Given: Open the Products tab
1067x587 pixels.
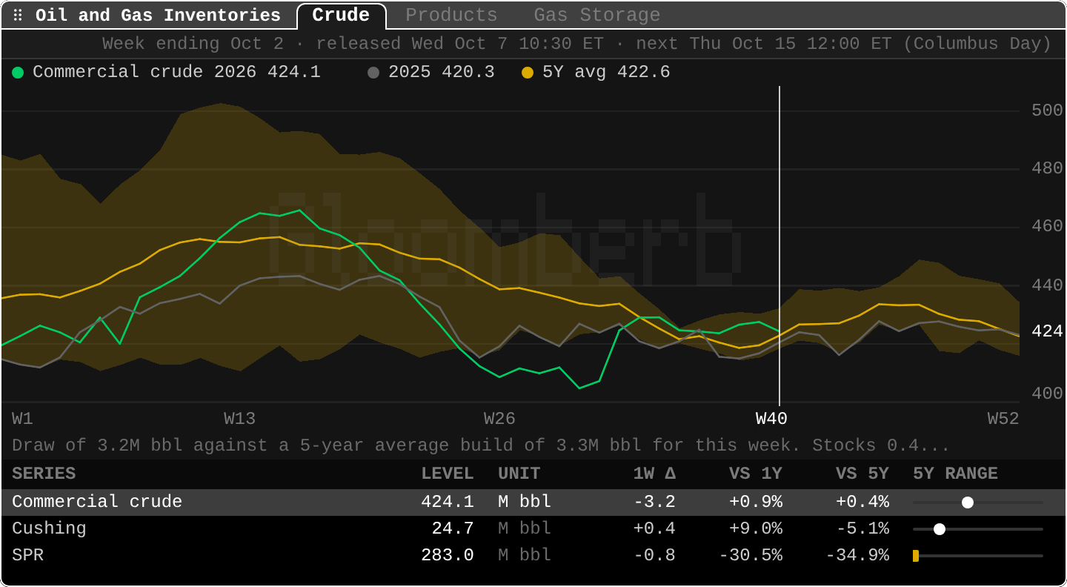Looking at the screenshot, I should coord(451,16).
